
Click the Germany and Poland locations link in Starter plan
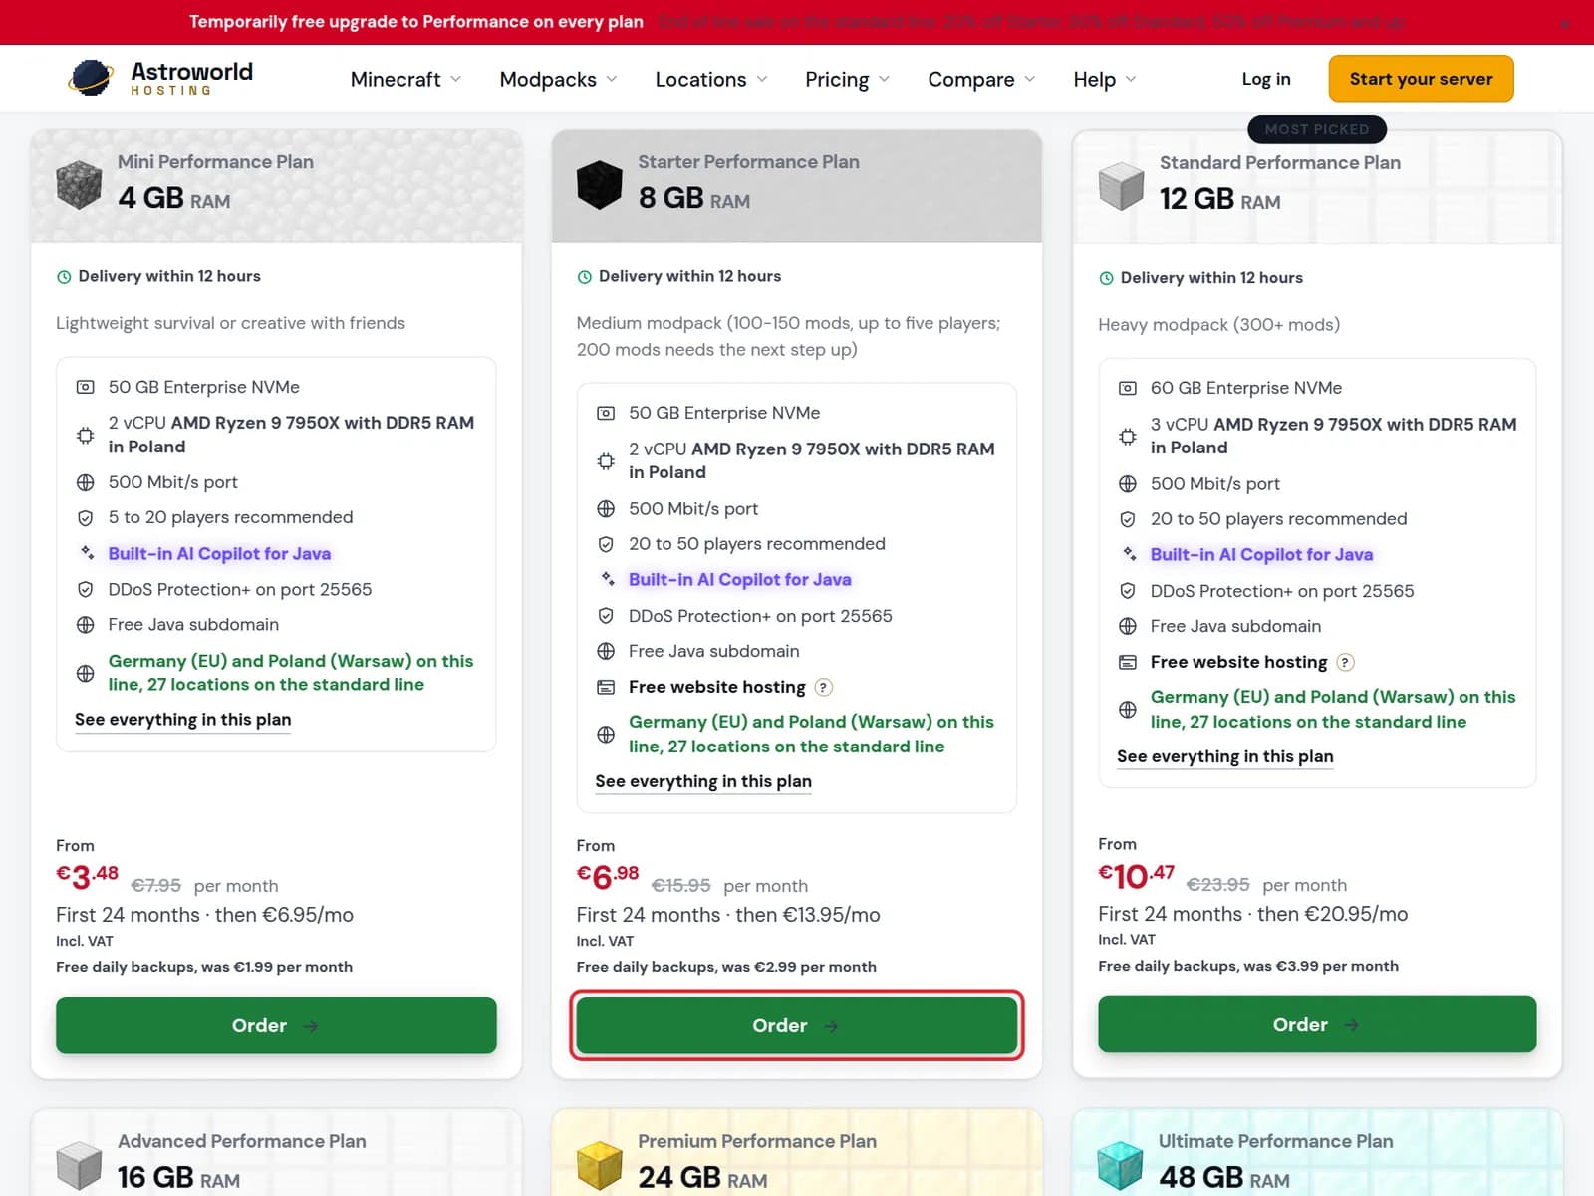811,735
